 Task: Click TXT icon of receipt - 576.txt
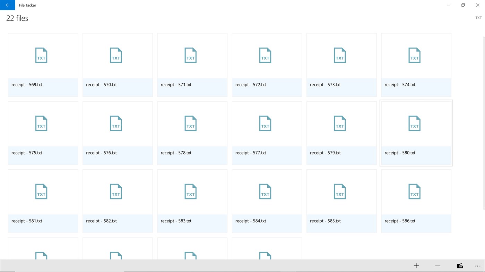coord(116,123)
